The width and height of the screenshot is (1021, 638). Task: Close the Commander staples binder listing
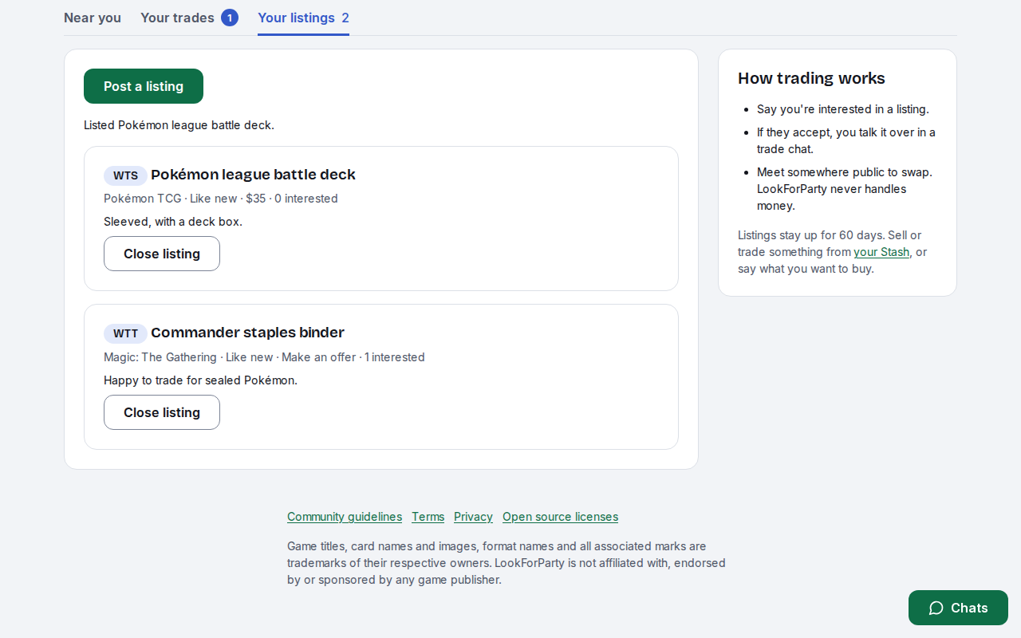tap(162, 412)
